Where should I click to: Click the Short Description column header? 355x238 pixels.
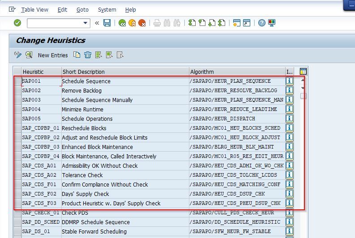pos(125,72)
